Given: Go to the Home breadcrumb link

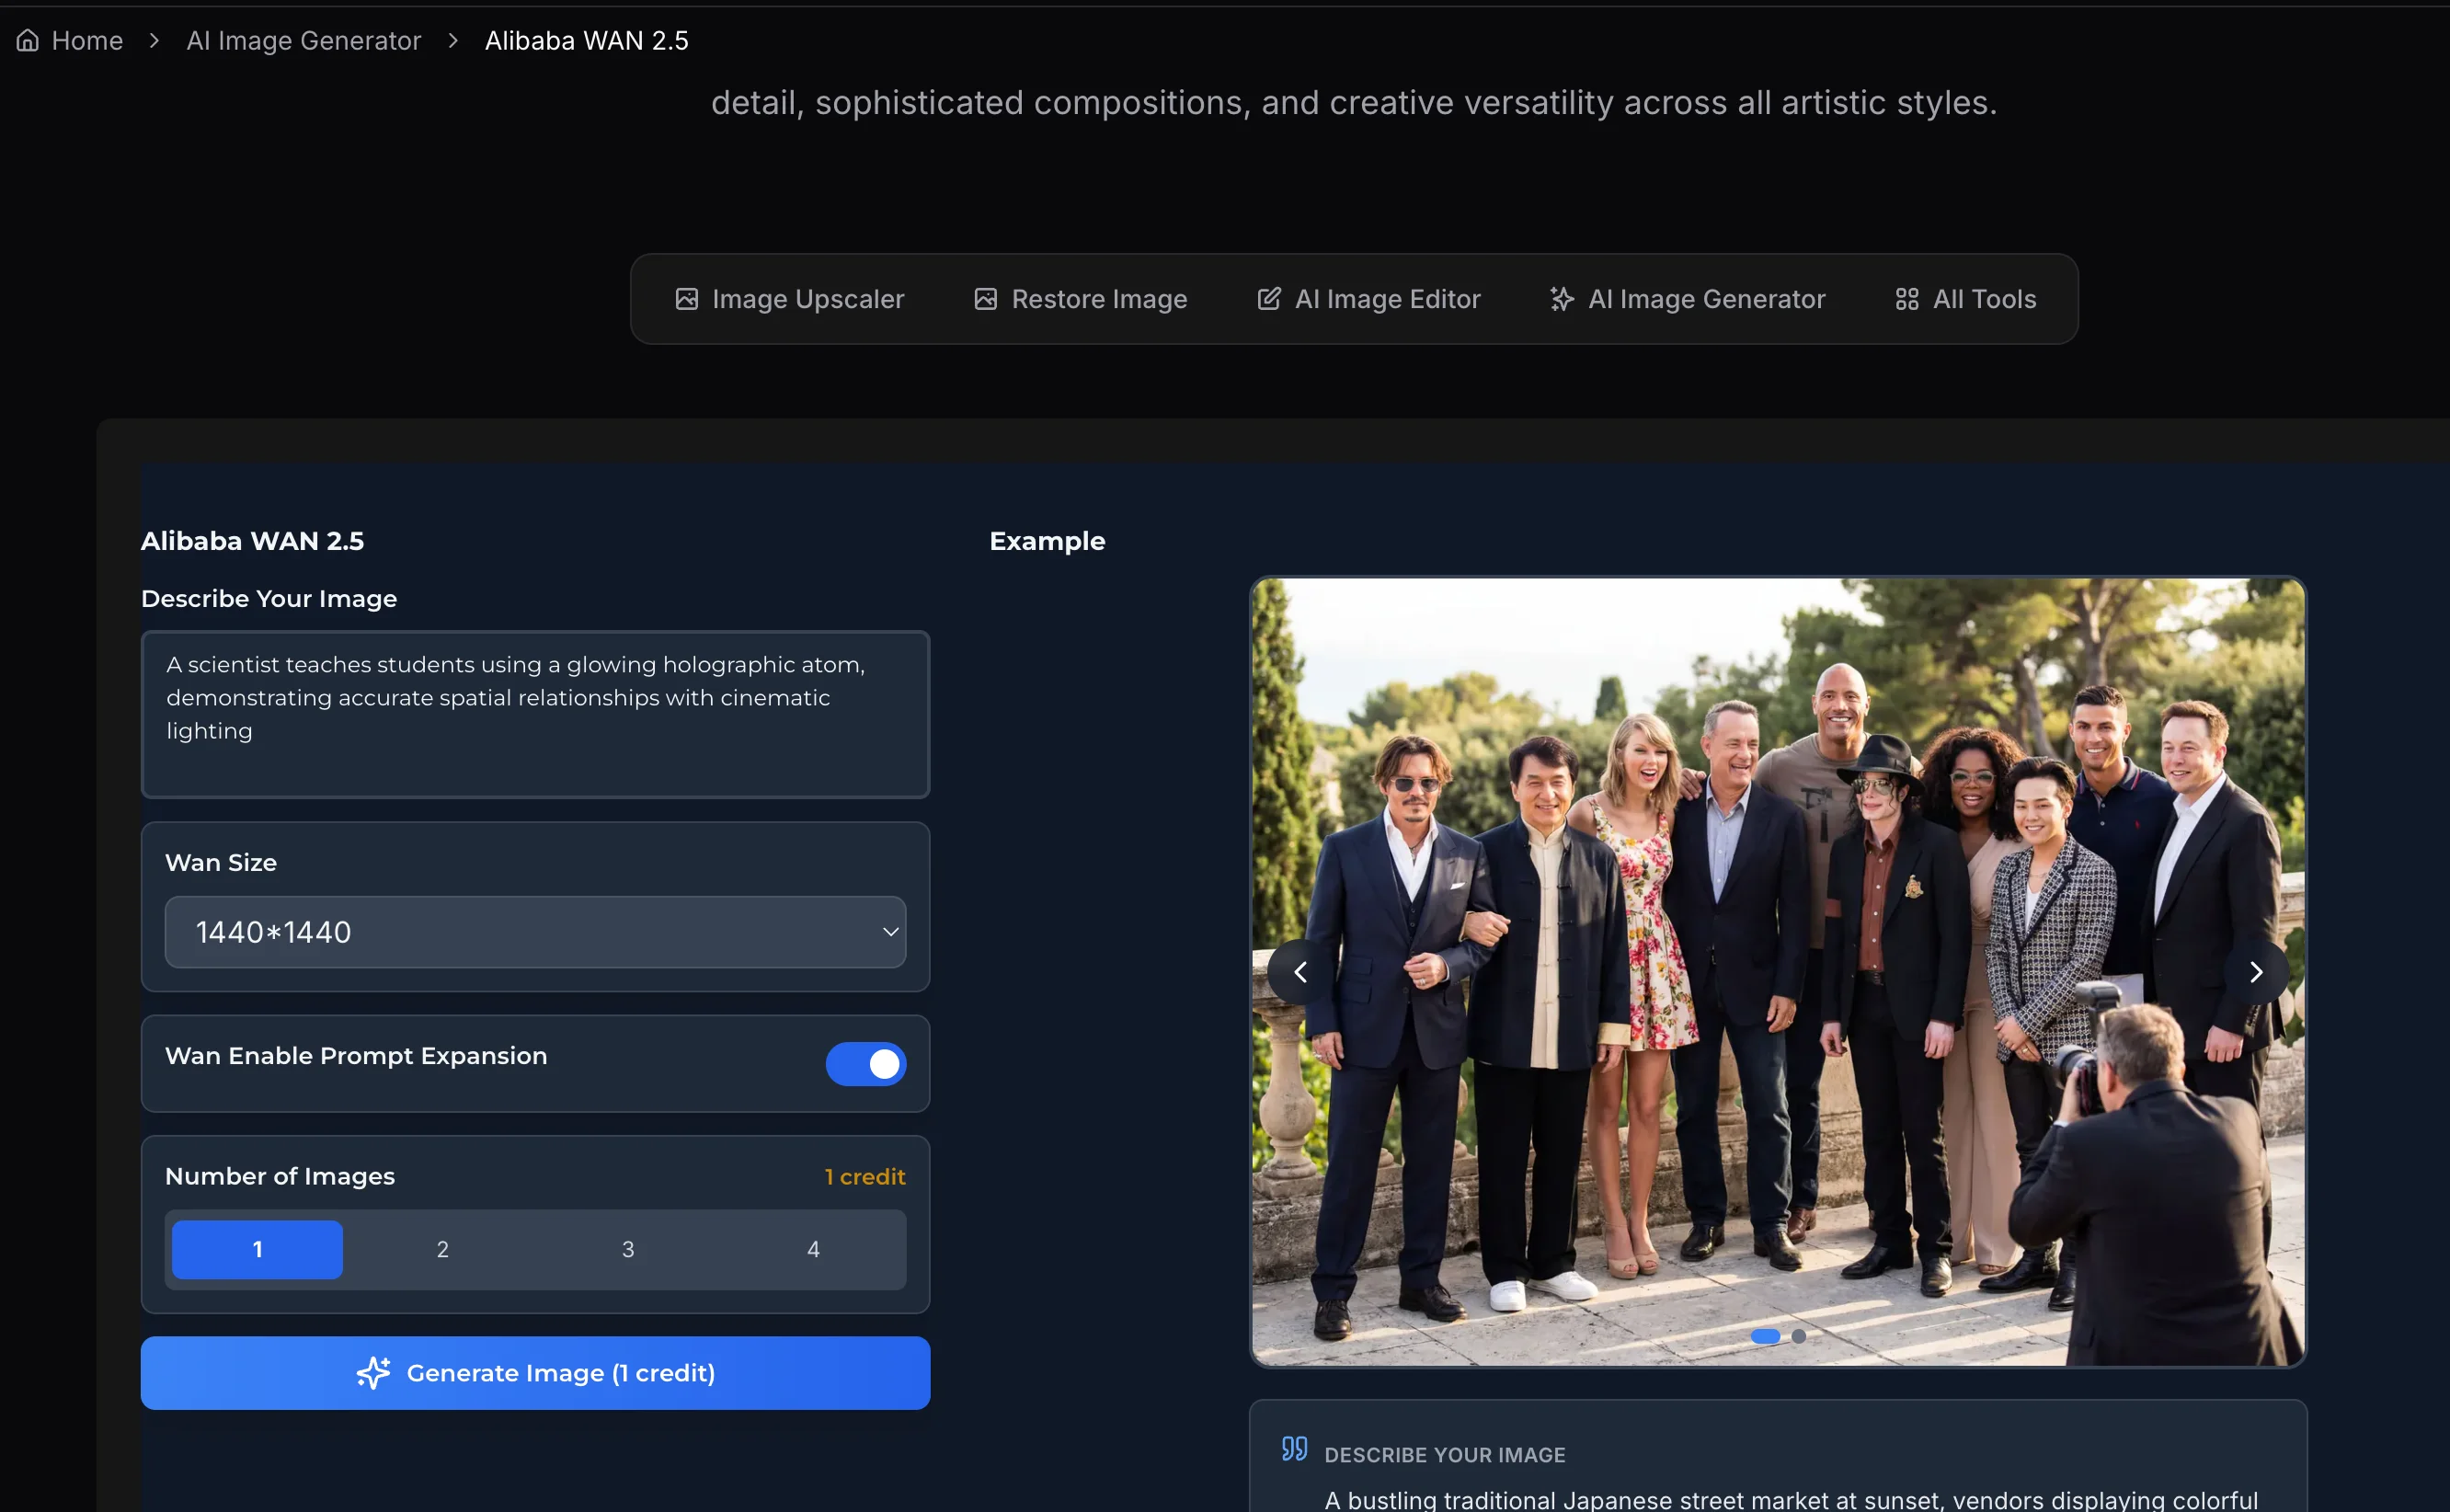Looking at the screenshot, I should [87, 40].
